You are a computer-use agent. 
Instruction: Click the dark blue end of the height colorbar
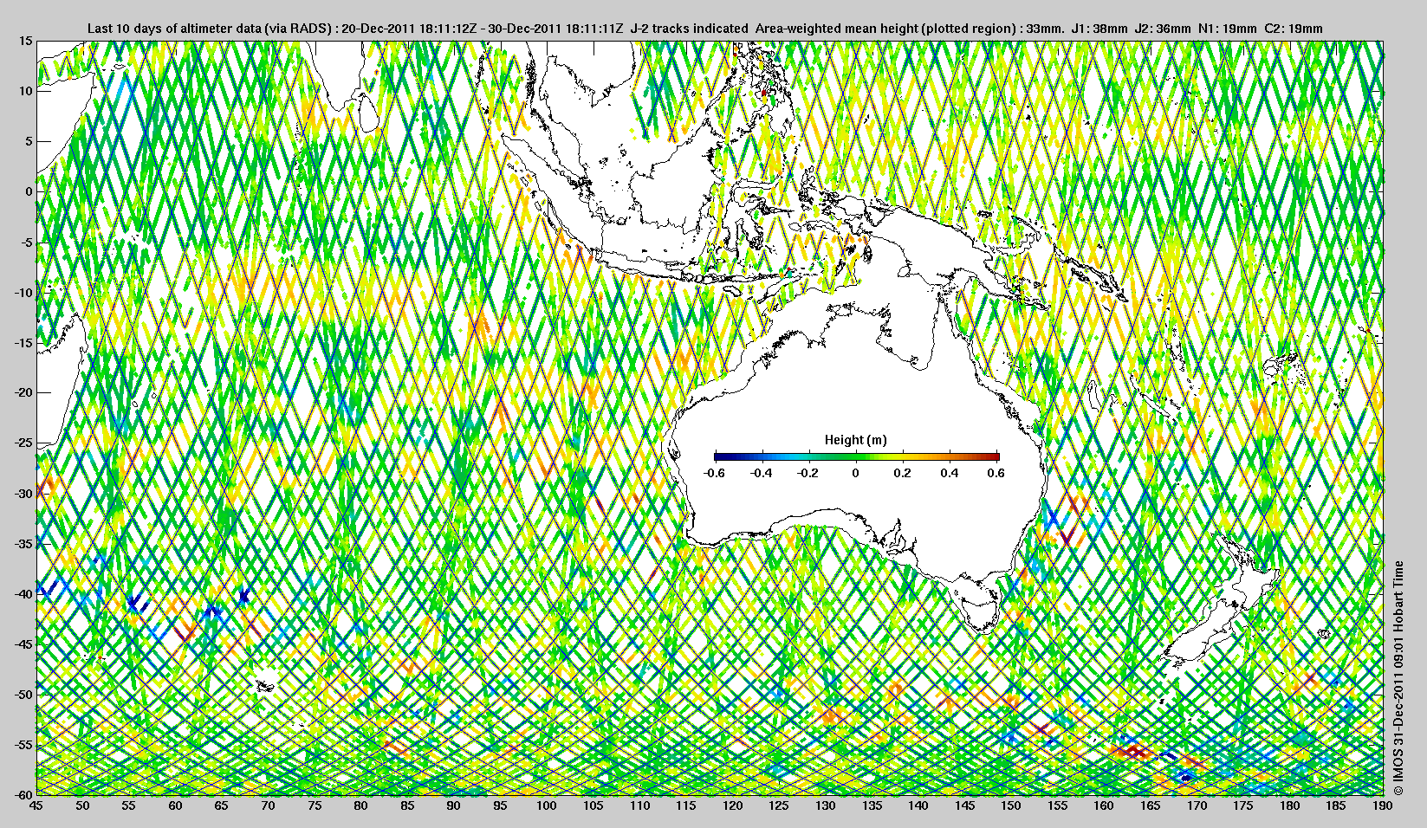719,456
